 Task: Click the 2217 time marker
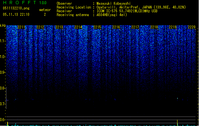click(135, 27)
